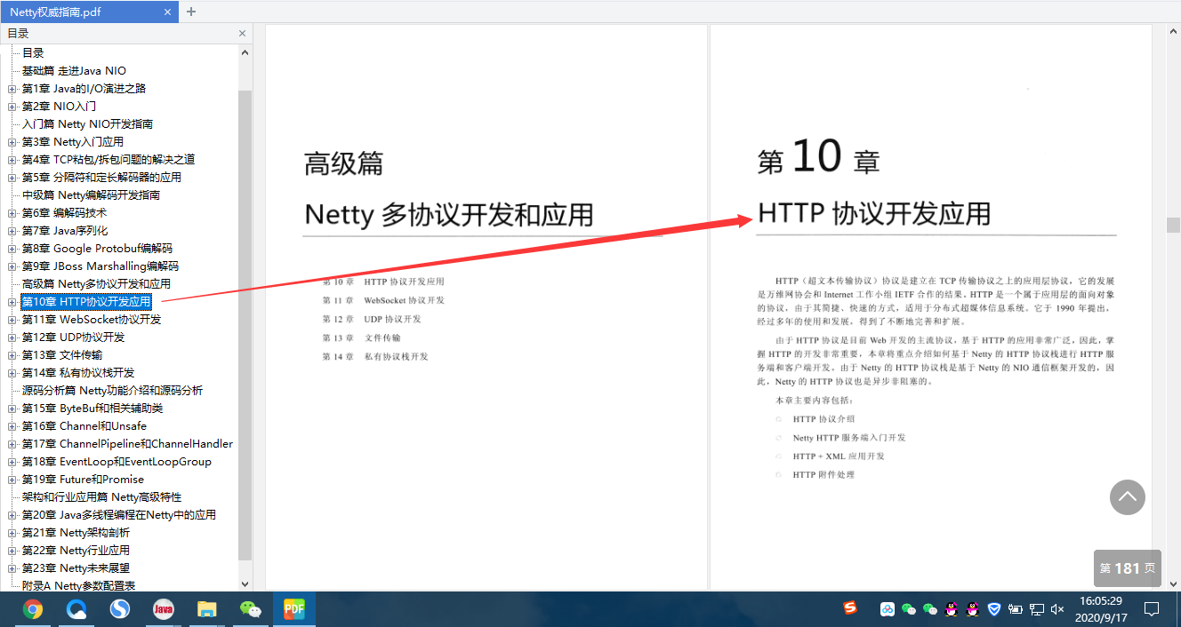Viewport: 1181px width, 627px height.
Task: Expand the 第5章 分隔符和定长解码器 node
Action: point(12,178)
